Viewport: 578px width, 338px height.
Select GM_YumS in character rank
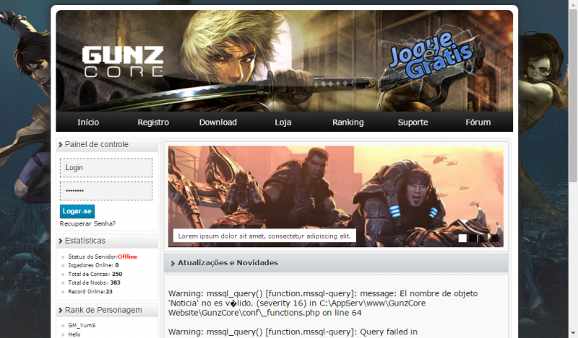pyautogui.click(x=82, y=326)
